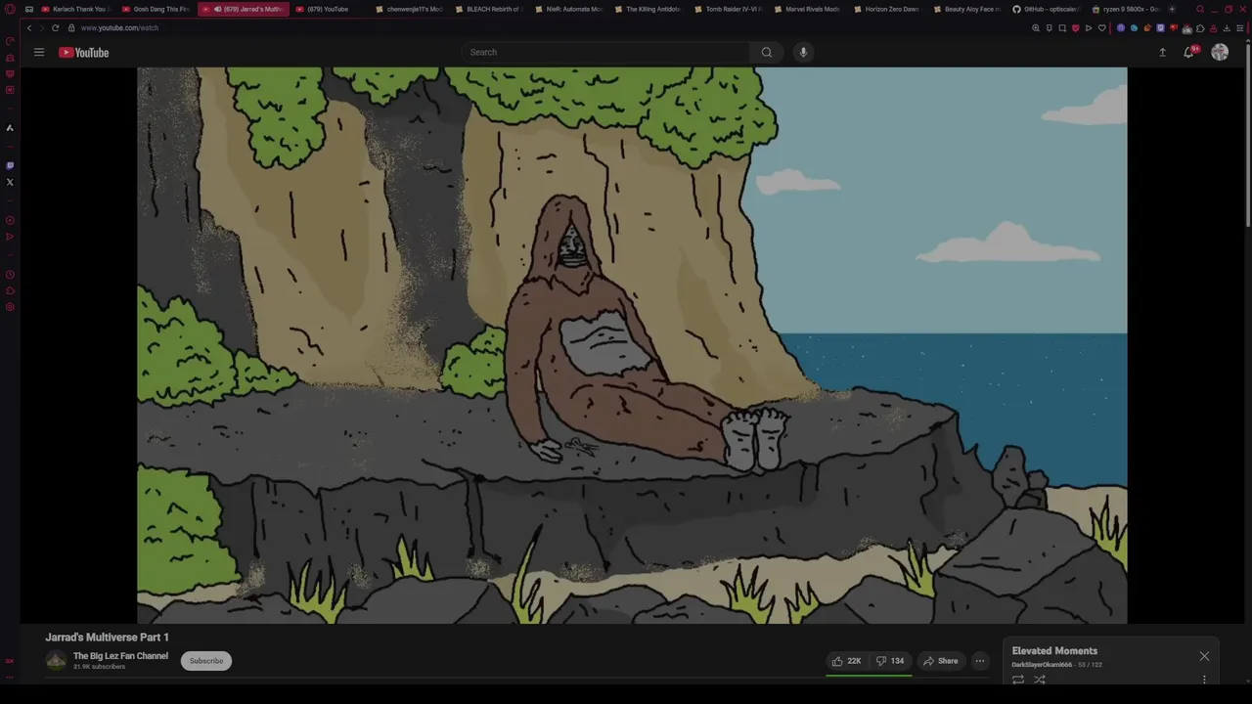Switch to Beauty Aloy Face tab
1252x704 pixels.
click(967, 9)
